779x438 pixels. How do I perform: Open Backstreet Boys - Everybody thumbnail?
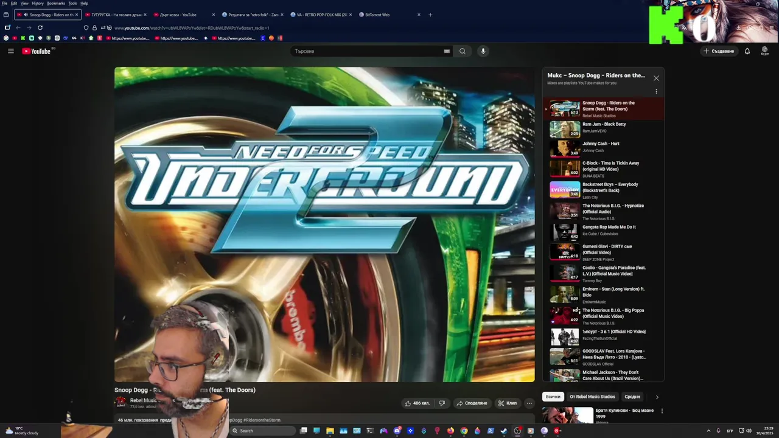point(565,190)
